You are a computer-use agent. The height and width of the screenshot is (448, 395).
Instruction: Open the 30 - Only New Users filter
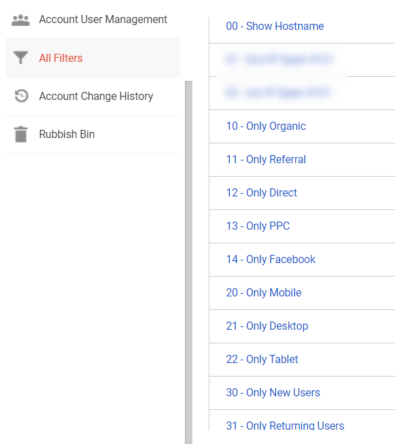[273, 392]
